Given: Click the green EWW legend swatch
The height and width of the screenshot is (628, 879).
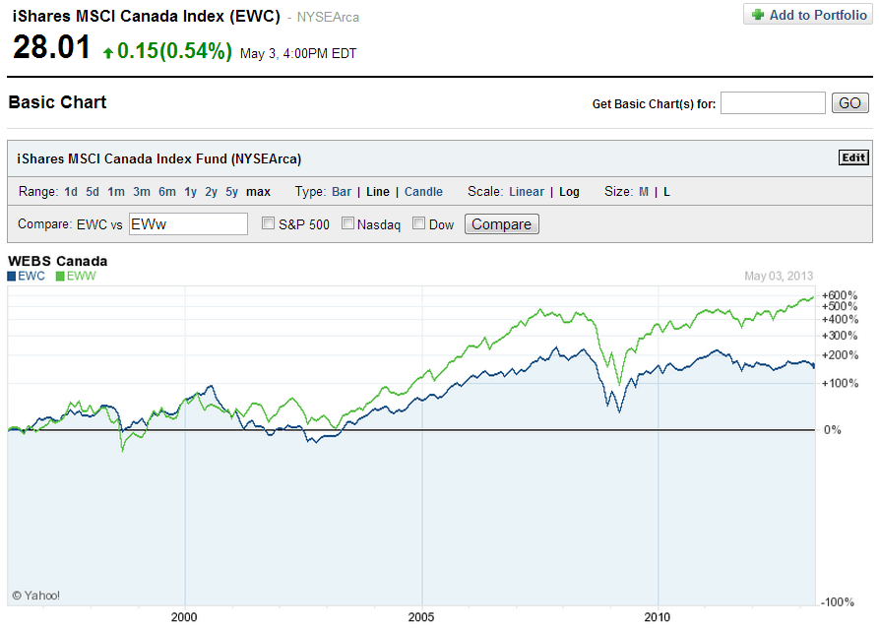Looking at the screenshot, I should point(60,276).
